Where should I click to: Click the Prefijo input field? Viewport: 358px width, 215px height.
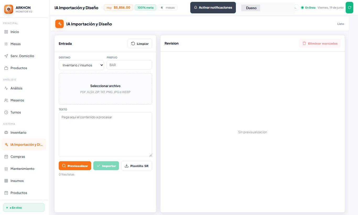(x=129, y=65)
